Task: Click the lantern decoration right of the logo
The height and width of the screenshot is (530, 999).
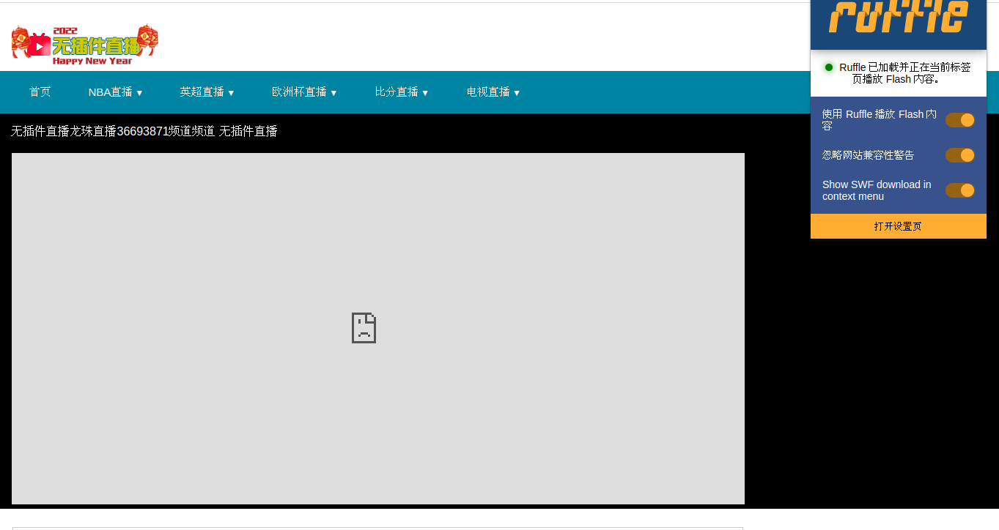Action: (147, 35)
